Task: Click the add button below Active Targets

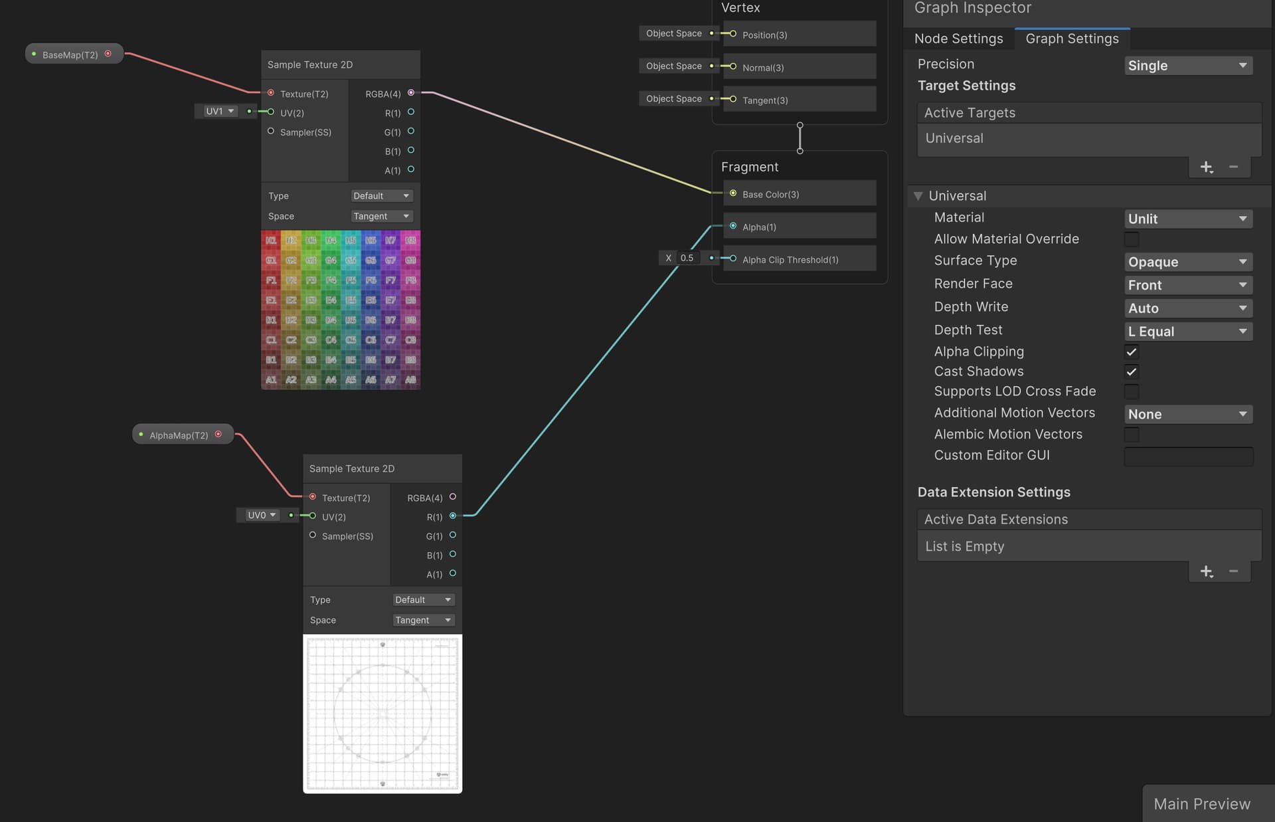Action: click(1207, 167)
